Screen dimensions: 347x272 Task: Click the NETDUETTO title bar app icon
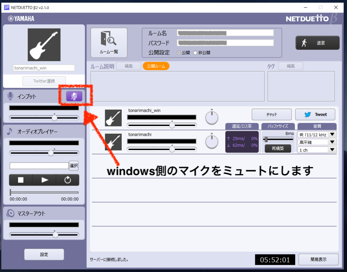[x=7, y=7]
